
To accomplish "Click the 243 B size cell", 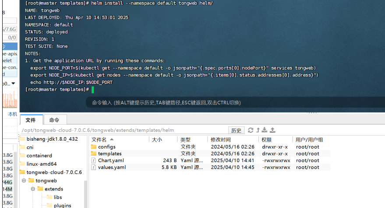I will [170, 160].
